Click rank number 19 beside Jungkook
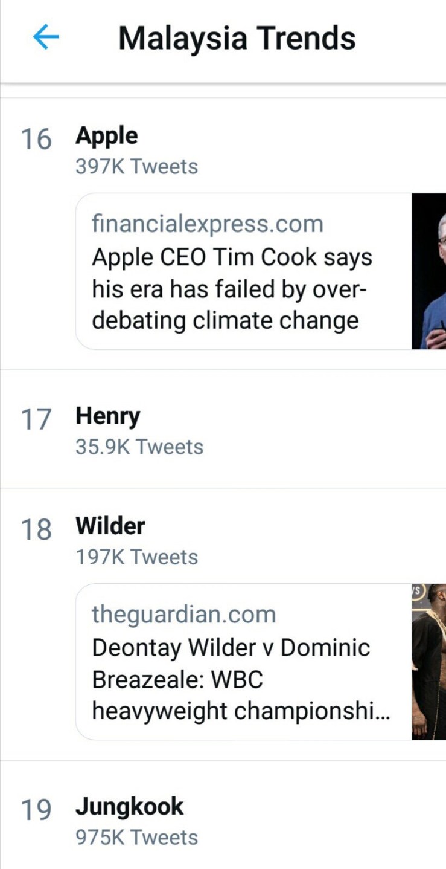446x869 pixels. pyautogui.click(x=36, y=810)
